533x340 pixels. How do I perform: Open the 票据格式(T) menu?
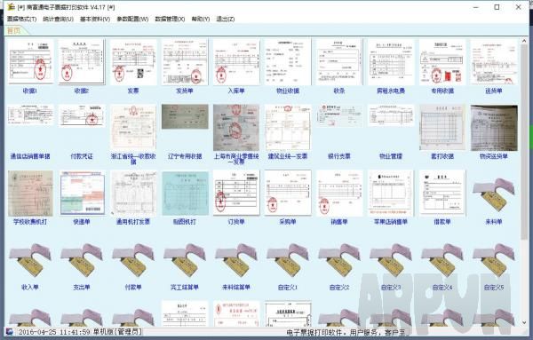(x=21, y=19)
